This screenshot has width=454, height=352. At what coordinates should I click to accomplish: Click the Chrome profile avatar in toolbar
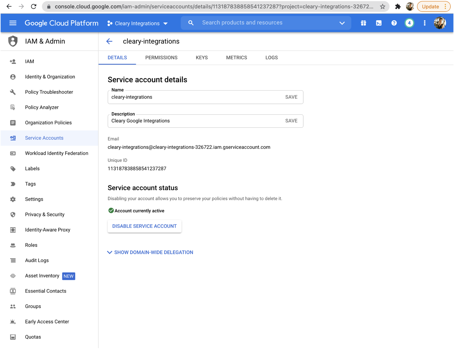coord(410,6)
